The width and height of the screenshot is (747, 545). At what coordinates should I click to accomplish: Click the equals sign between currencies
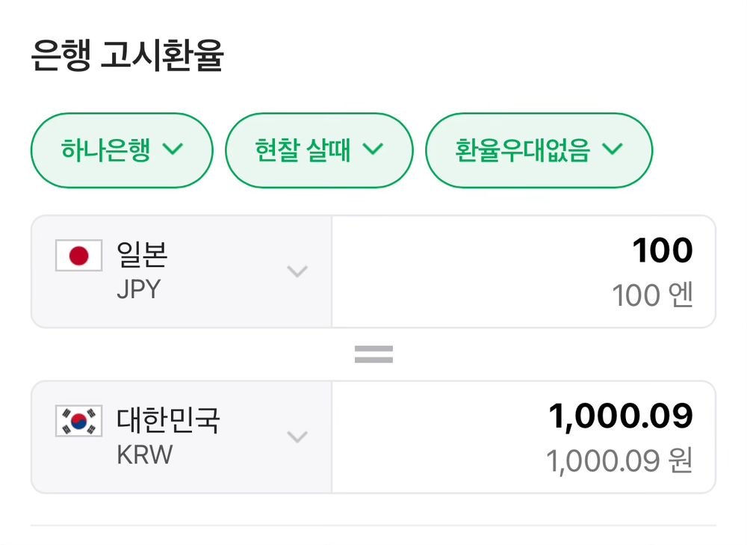pos(374,354)
